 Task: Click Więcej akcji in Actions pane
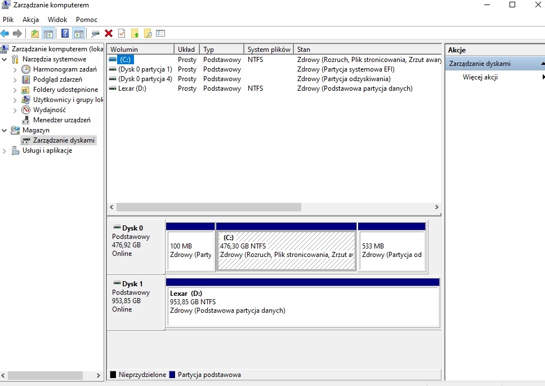tap(480, 77)
